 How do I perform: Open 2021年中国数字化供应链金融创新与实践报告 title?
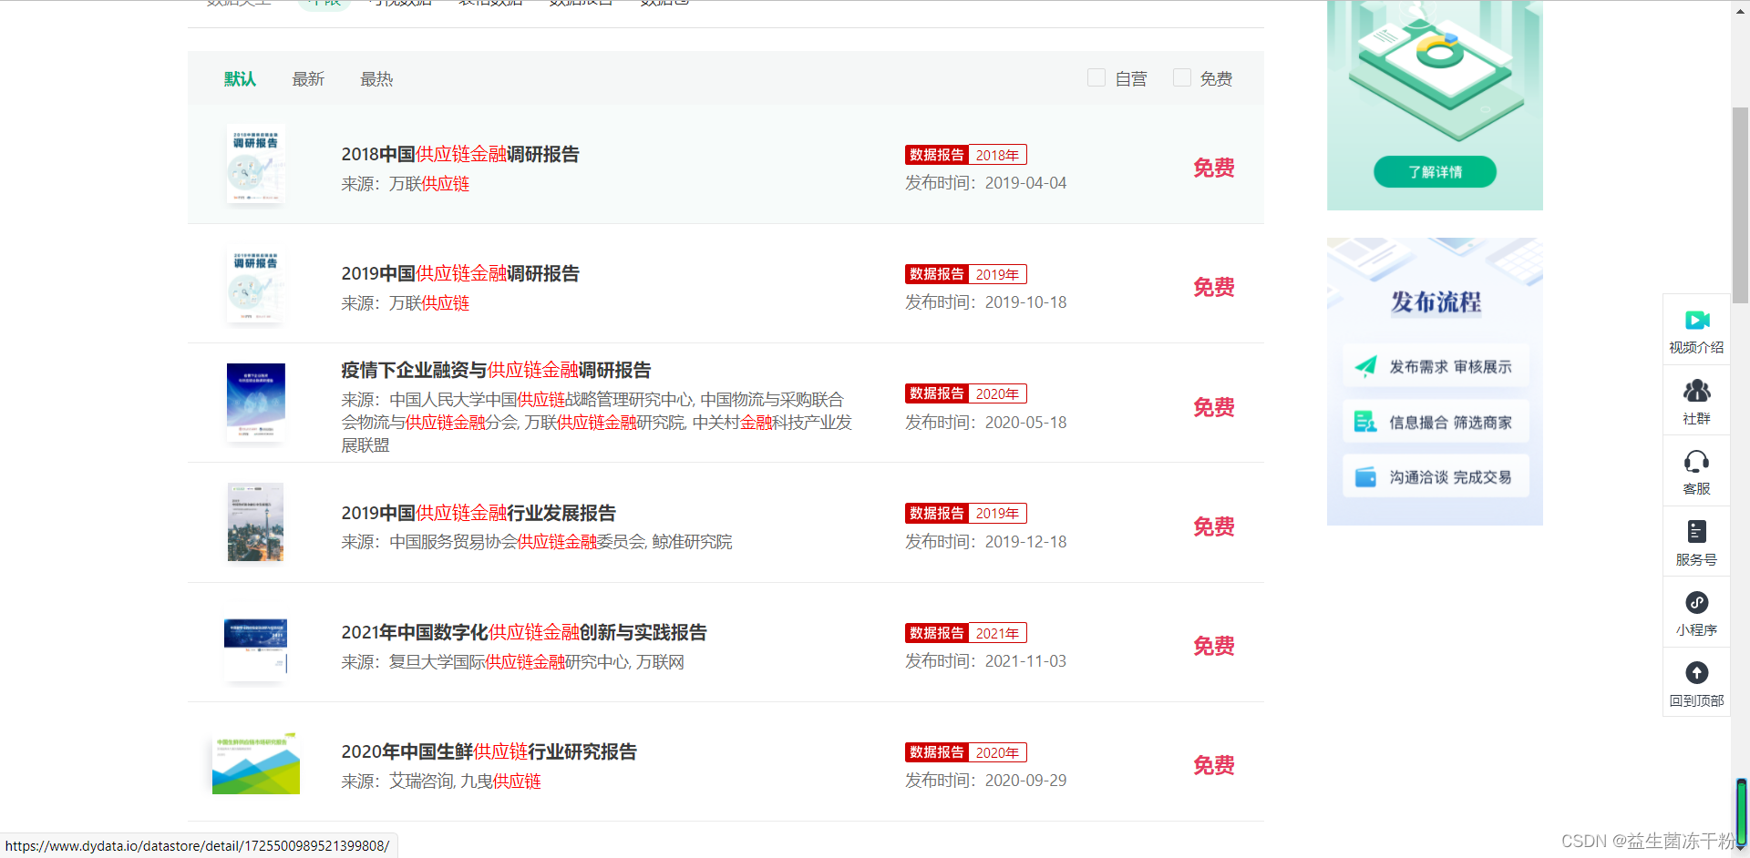click(x=524, y=632)
